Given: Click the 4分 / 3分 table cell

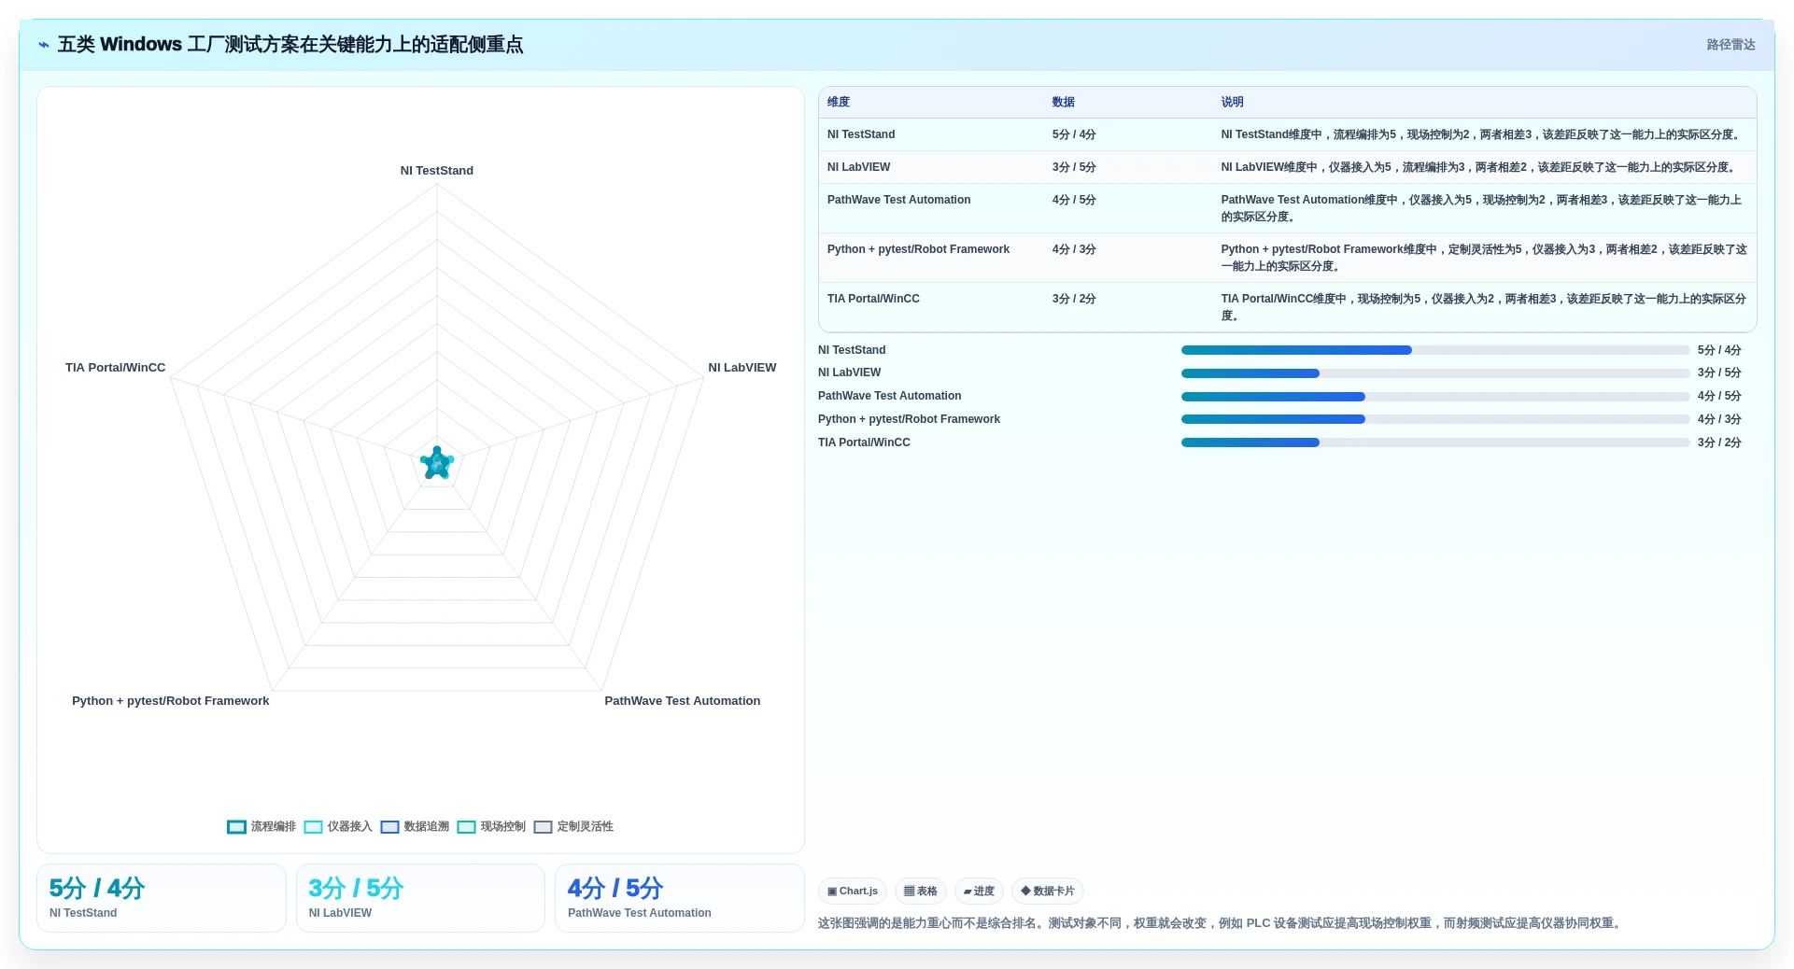Looking at the screenshot, I should (1074, 249).
